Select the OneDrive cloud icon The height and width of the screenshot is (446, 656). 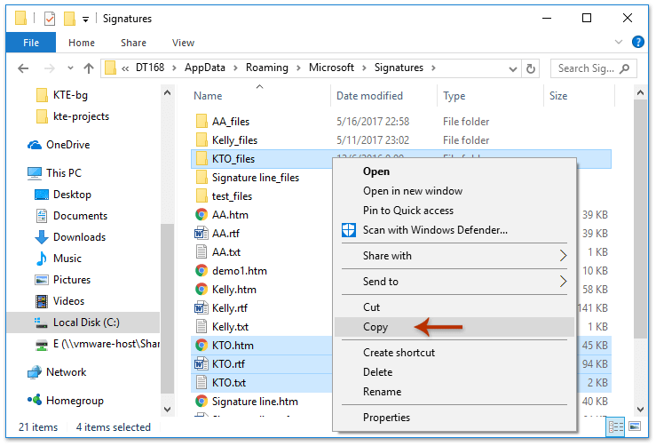click(35, 145)
